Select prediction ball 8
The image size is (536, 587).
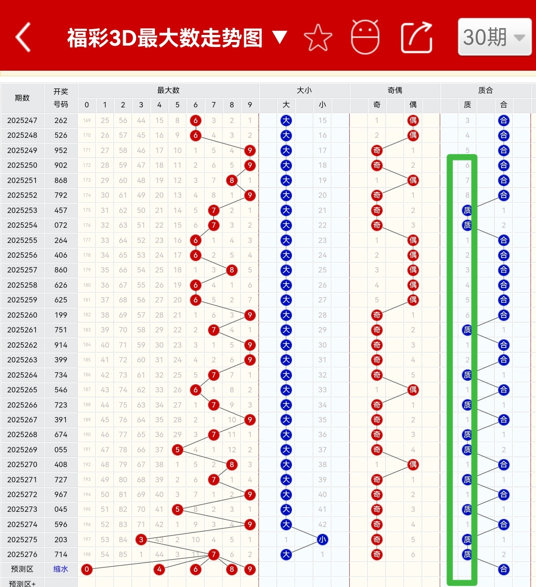tap(232, 570)
